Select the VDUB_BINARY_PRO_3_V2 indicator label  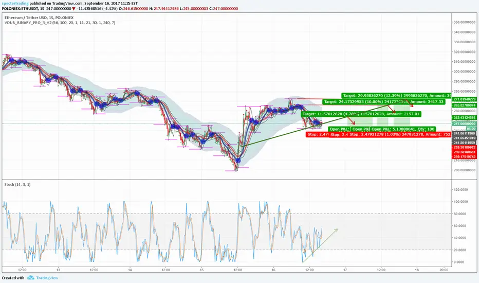[x=60, y=23]
